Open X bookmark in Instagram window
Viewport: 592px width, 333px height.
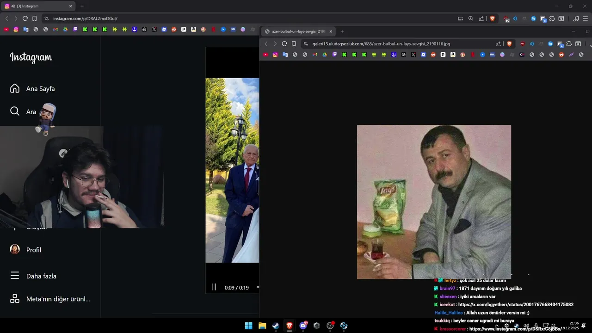click(x=154, y=29)
